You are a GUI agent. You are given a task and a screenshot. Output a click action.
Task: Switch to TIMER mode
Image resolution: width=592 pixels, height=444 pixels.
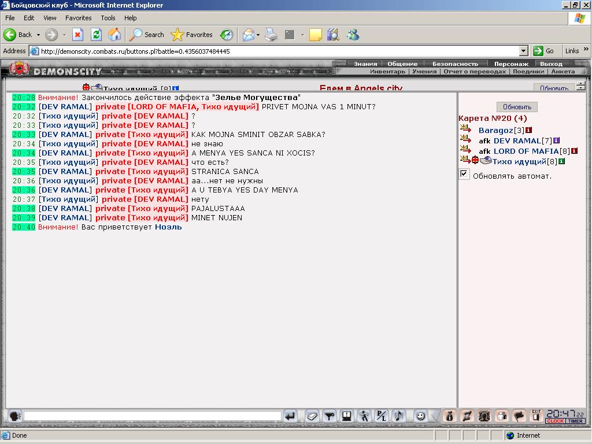pyautogui.click(x=575, y=421)
